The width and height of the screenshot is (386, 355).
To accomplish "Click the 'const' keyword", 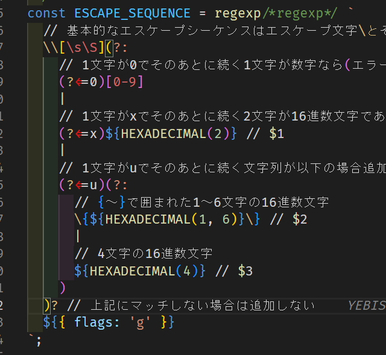I will pyautogui.click(x=46, y=13).
